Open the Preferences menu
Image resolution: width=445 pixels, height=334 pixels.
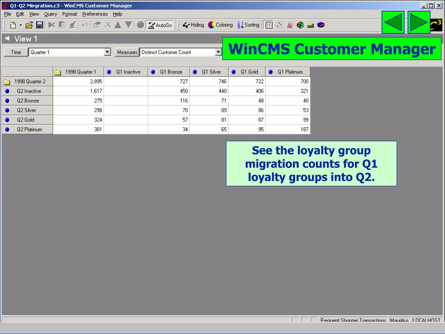coord(95,14)
